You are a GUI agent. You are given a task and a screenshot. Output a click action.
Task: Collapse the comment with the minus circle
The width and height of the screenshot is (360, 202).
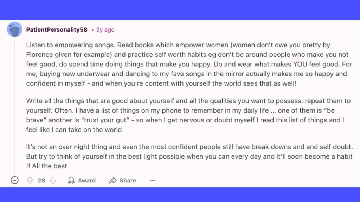(x=14, y=180)
